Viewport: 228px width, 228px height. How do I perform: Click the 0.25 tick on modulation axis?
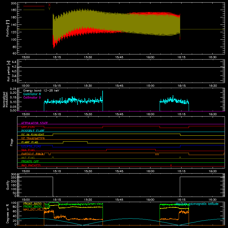point(13,89)
